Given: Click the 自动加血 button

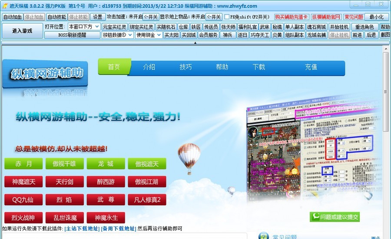Looking at the screenshot, I should pos(13,17).
